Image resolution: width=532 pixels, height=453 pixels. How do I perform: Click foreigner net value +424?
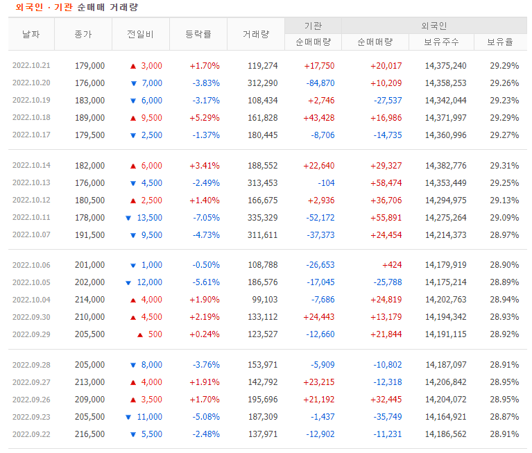(x=392, y=265)
